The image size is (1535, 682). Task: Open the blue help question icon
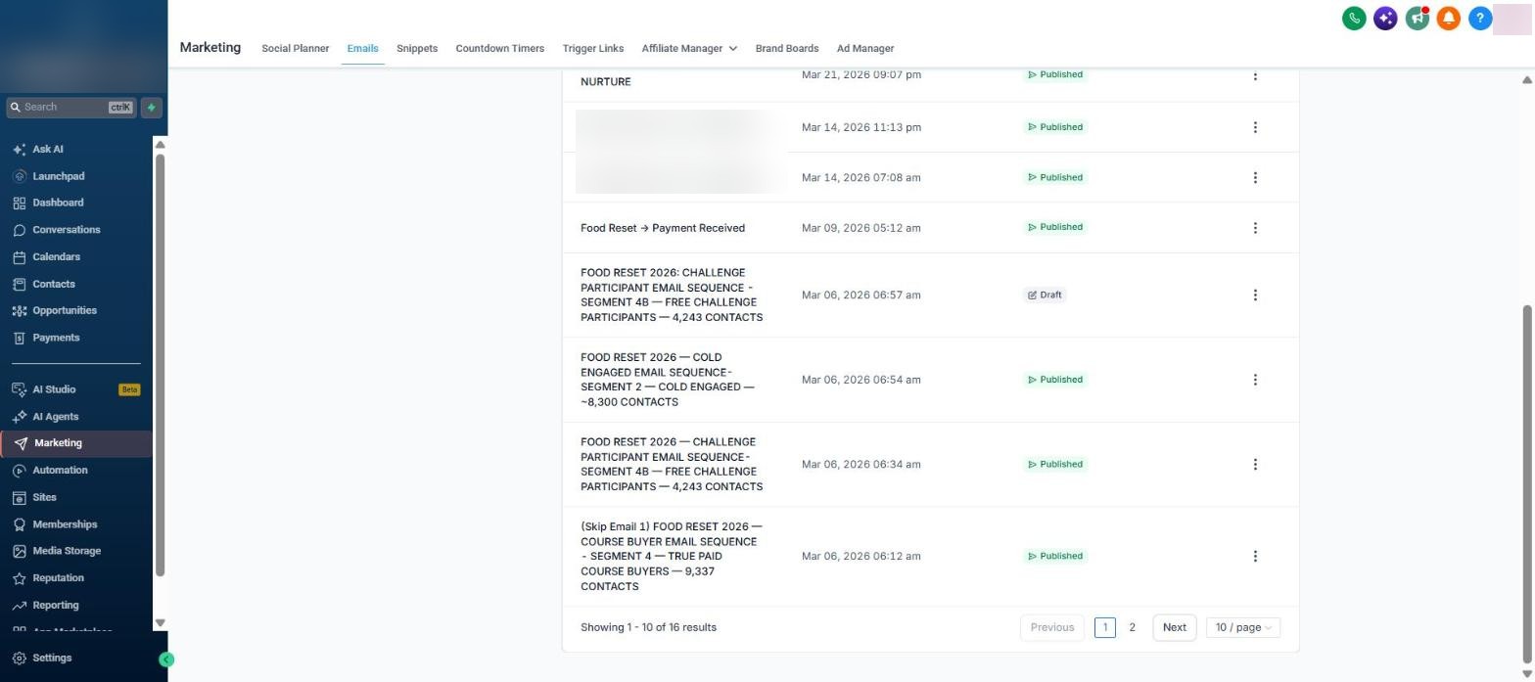(x=1480, y=18)
